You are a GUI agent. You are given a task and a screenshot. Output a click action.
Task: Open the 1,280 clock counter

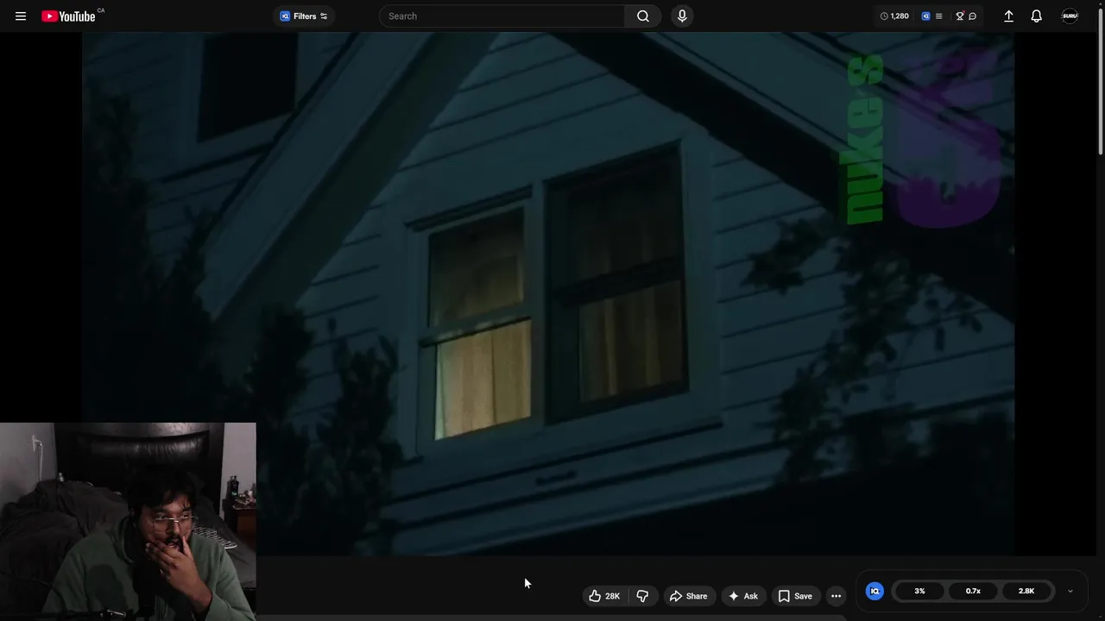pyautogui.click(x=894, y=16)
